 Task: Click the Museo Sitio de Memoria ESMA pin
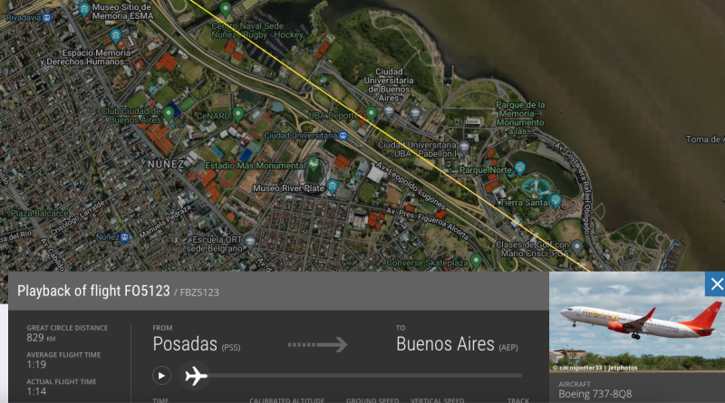[x=84, y=9]
